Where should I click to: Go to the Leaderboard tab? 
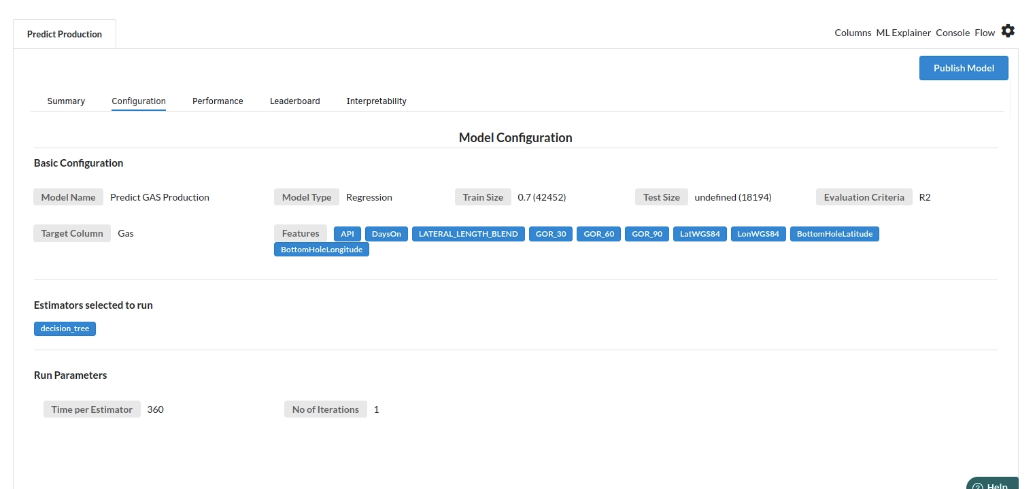pyautogui.click(x=294, y=101)
